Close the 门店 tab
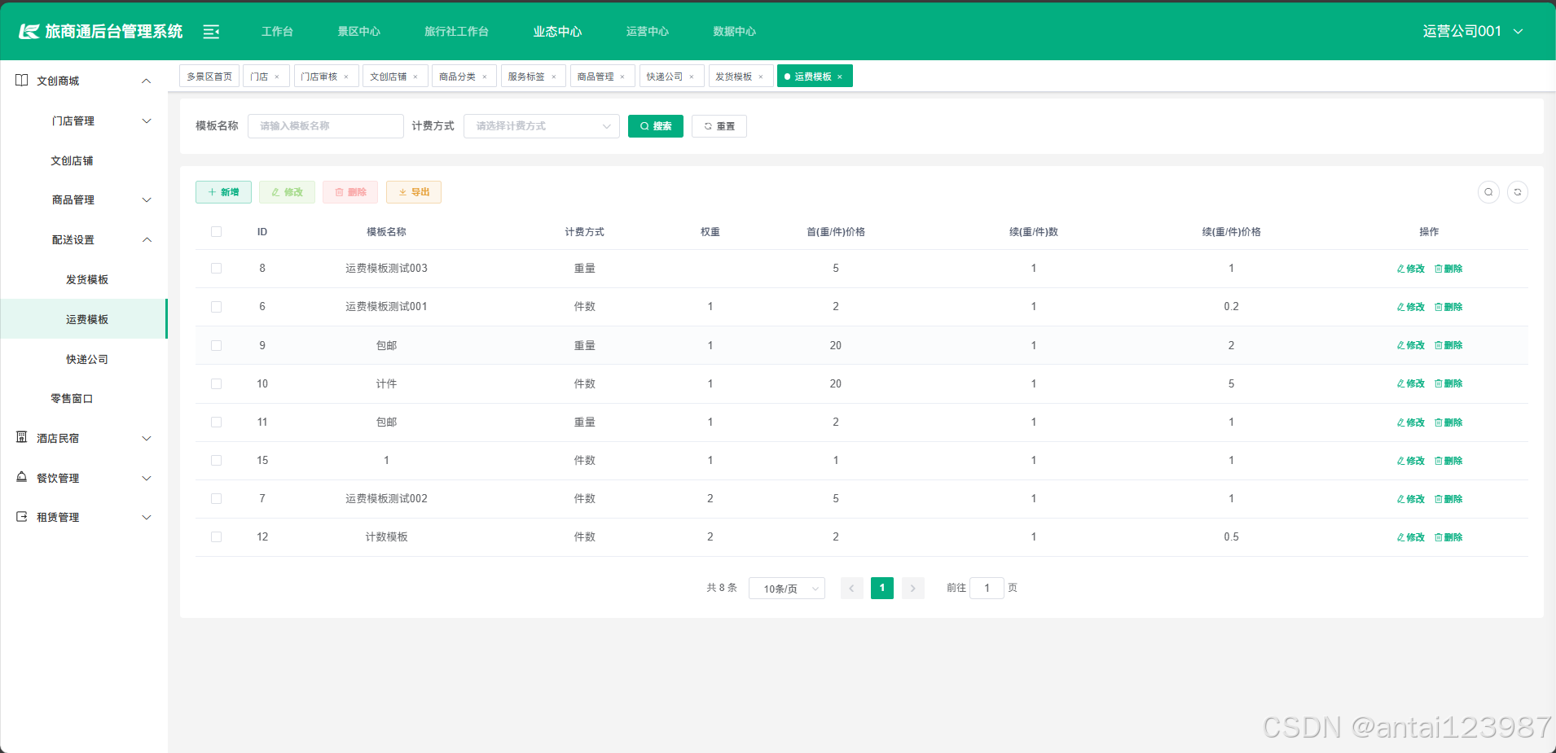The height and width of the screenshot is (753, 1556). (x=277, y=77)
